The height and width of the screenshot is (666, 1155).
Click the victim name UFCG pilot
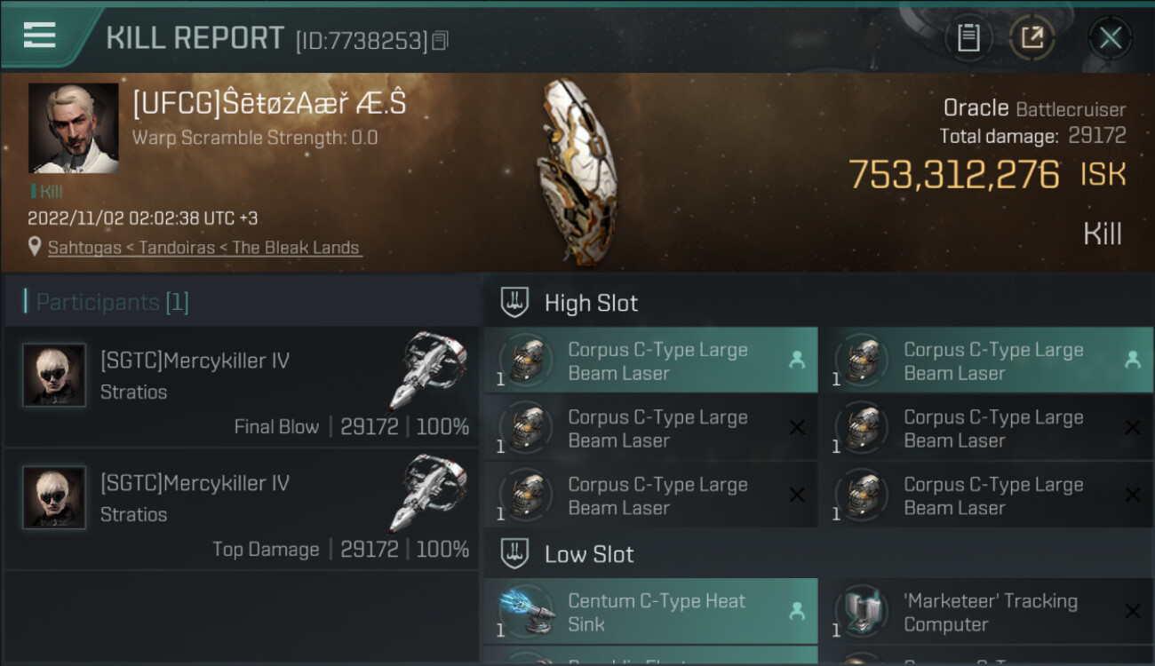coord(269,104)
